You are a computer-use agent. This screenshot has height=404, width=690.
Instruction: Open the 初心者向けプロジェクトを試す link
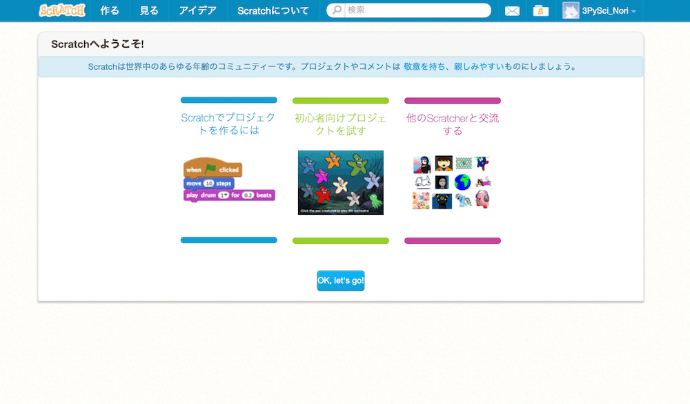pos(340,124)
